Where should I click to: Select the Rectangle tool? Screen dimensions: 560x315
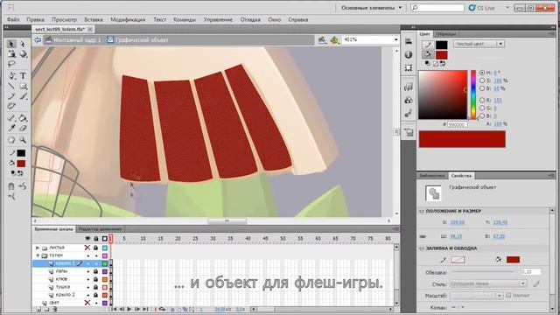coord(23,86)
